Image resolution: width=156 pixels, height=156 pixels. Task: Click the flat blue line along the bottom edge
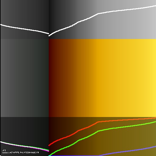pyautogui.click(x=74, y=155)
